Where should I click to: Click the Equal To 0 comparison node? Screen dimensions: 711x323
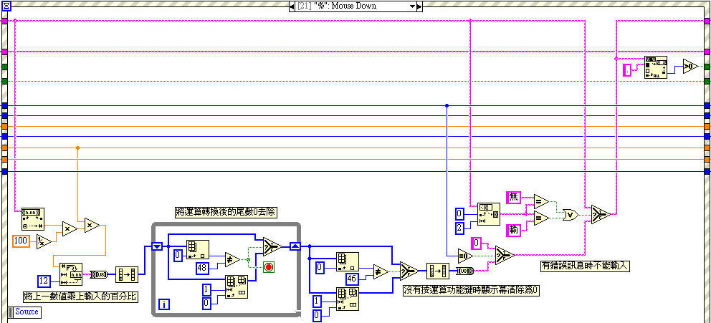point(465,256)
